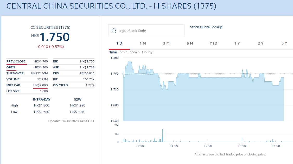293x164 pixels.
Task: Choose the 1min chart interval
Action: [113, 52]
